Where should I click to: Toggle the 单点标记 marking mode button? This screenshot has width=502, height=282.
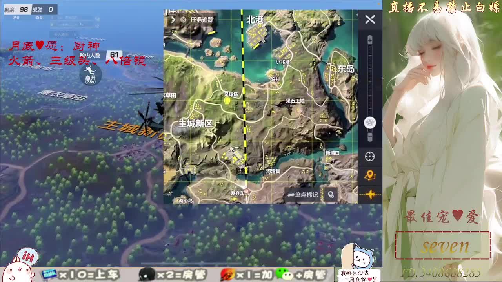point(303,195)
